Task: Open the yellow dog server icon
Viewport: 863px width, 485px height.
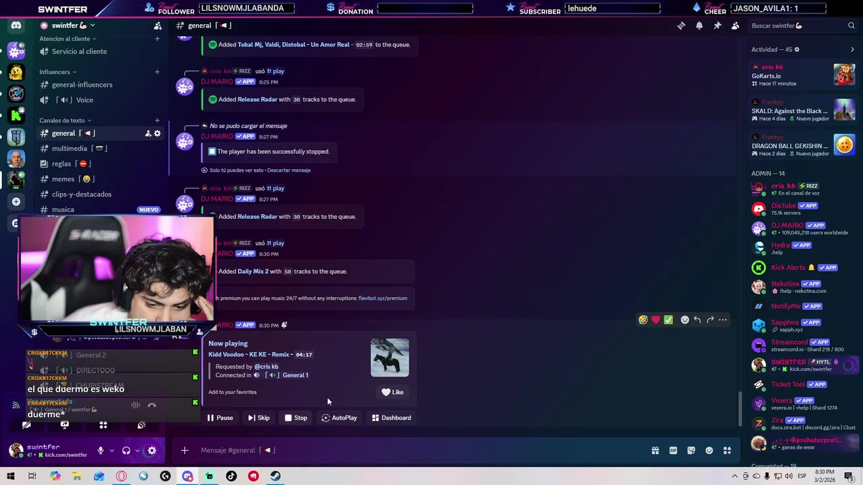Action: coord(16,72)
